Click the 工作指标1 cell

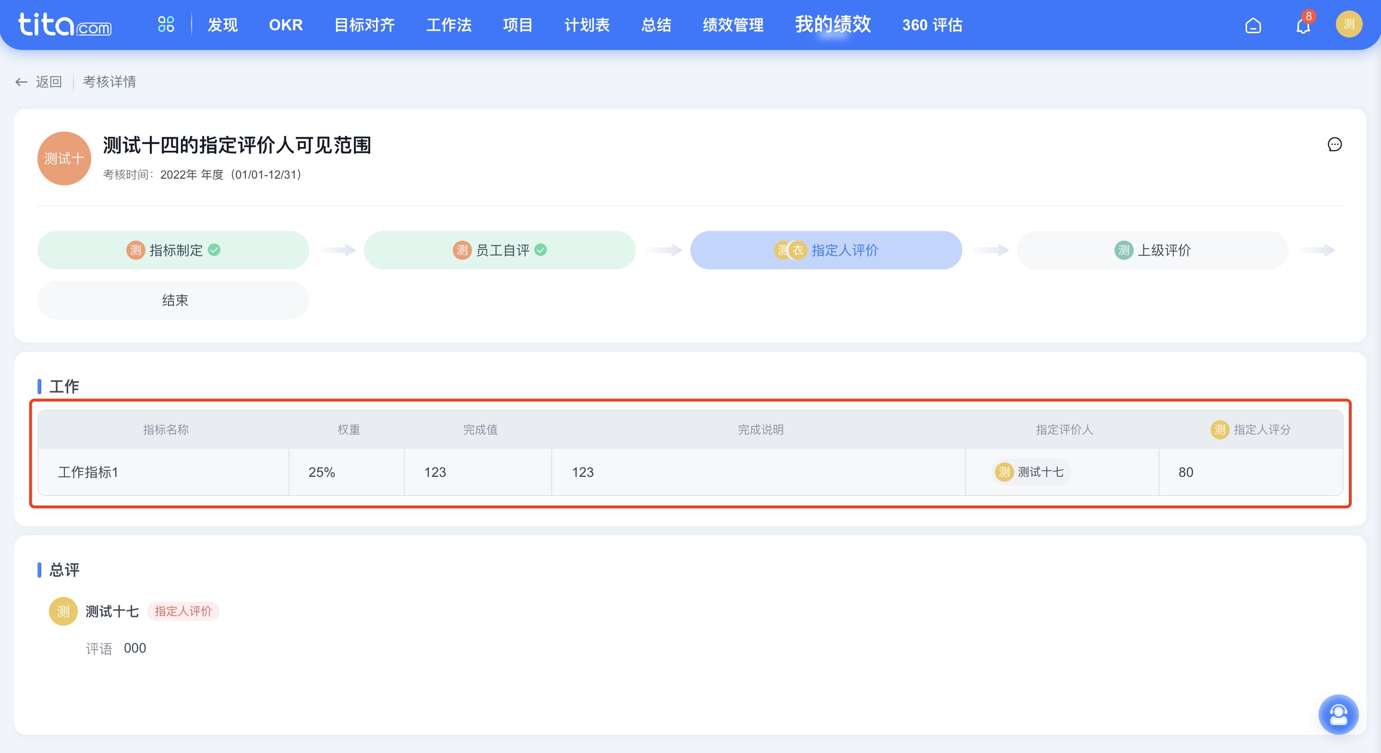[164, 473]
